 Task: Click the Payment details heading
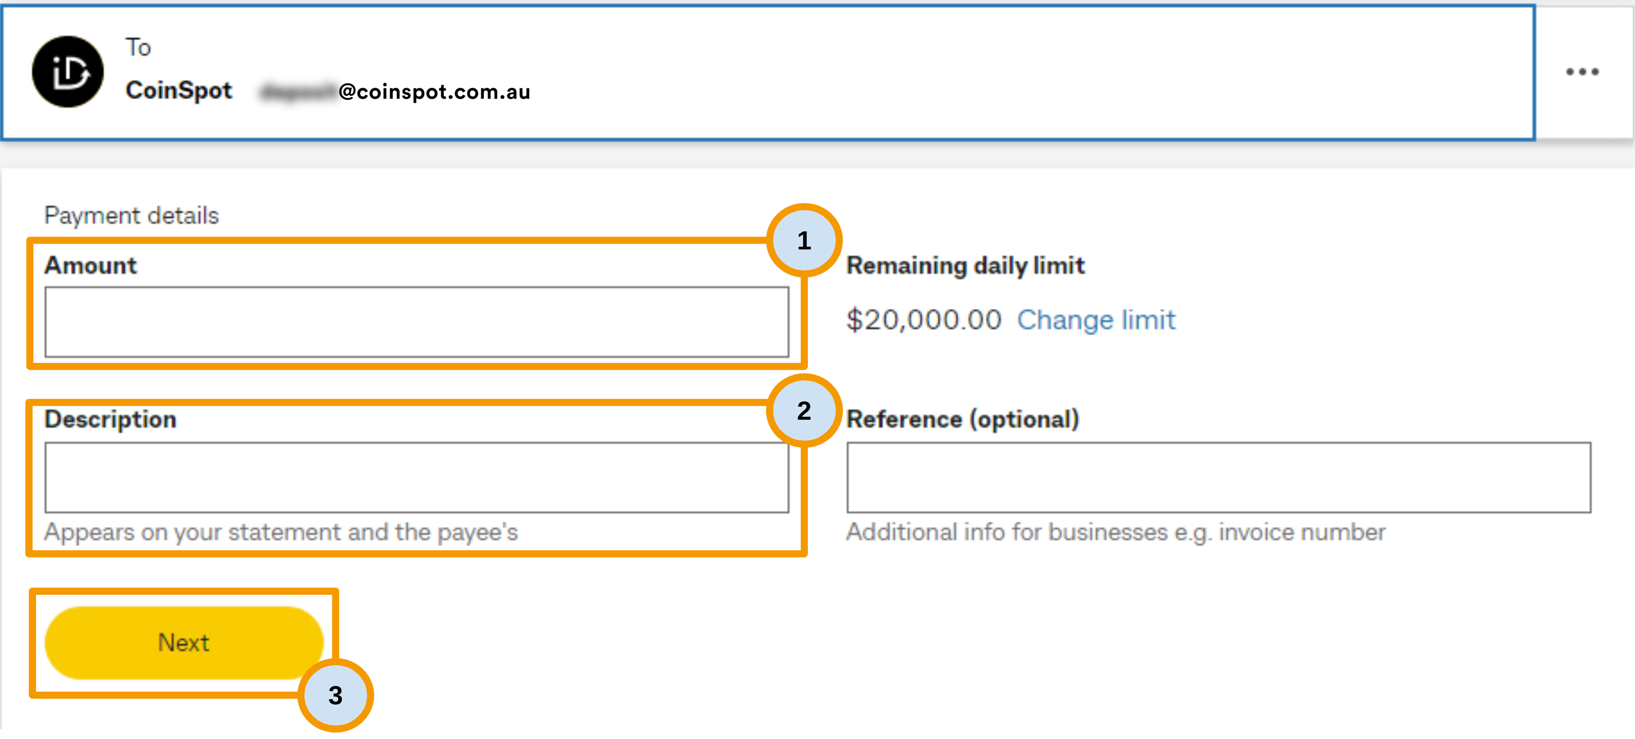[x=132, y=216]
